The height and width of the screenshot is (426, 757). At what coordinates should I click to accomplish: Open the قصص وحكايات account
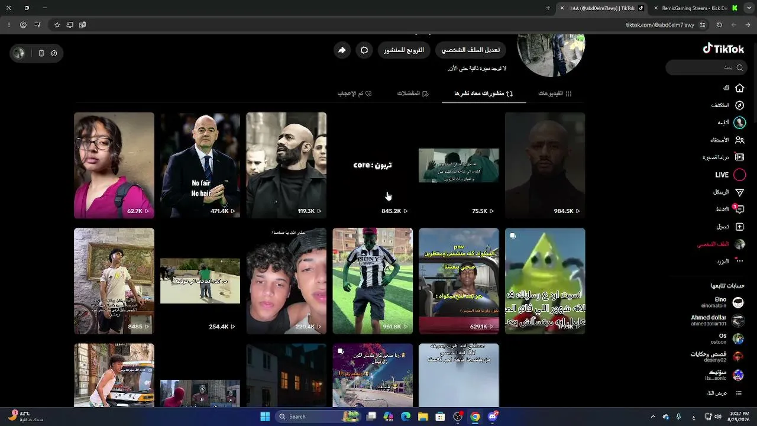[x=717, y=357]
